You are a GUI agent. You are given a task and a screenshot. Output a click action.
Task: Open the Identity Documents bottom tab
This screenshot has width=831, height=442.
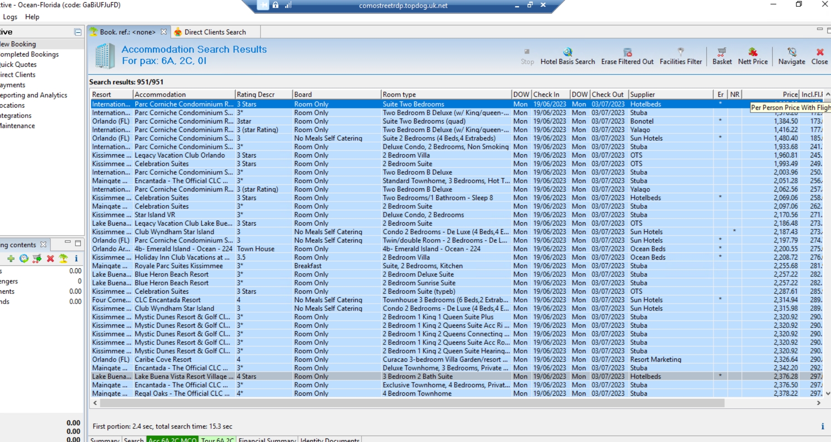point(330,439)
